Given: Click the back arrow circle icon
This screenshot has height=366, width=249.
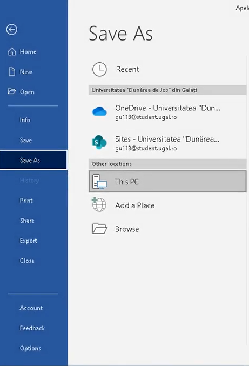Looking at the screenshot, I should (12, 29).
